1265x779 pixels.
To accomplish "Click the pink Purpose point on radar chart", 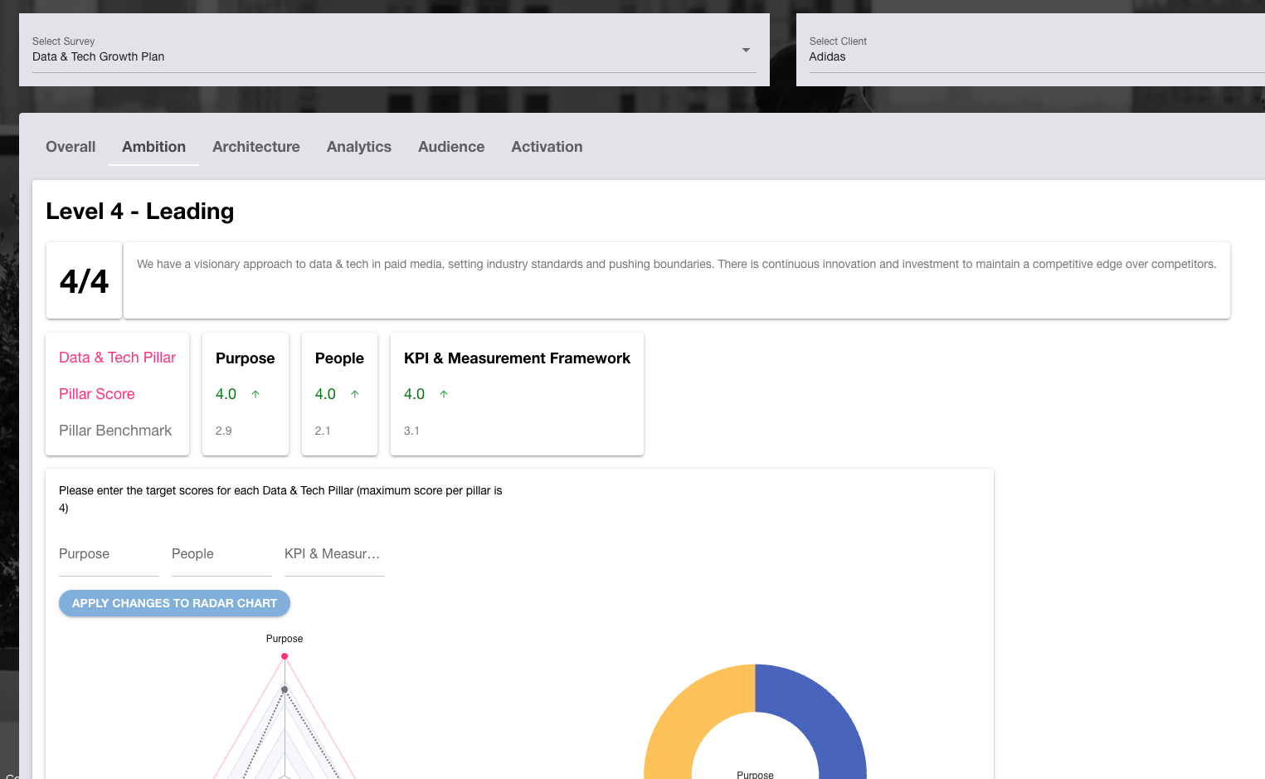I will (285, 656).
